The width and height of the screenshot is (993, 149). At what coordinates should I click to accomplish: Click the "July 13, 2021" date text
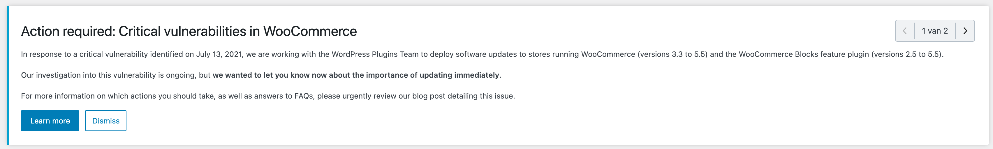[x=219, y=54]
